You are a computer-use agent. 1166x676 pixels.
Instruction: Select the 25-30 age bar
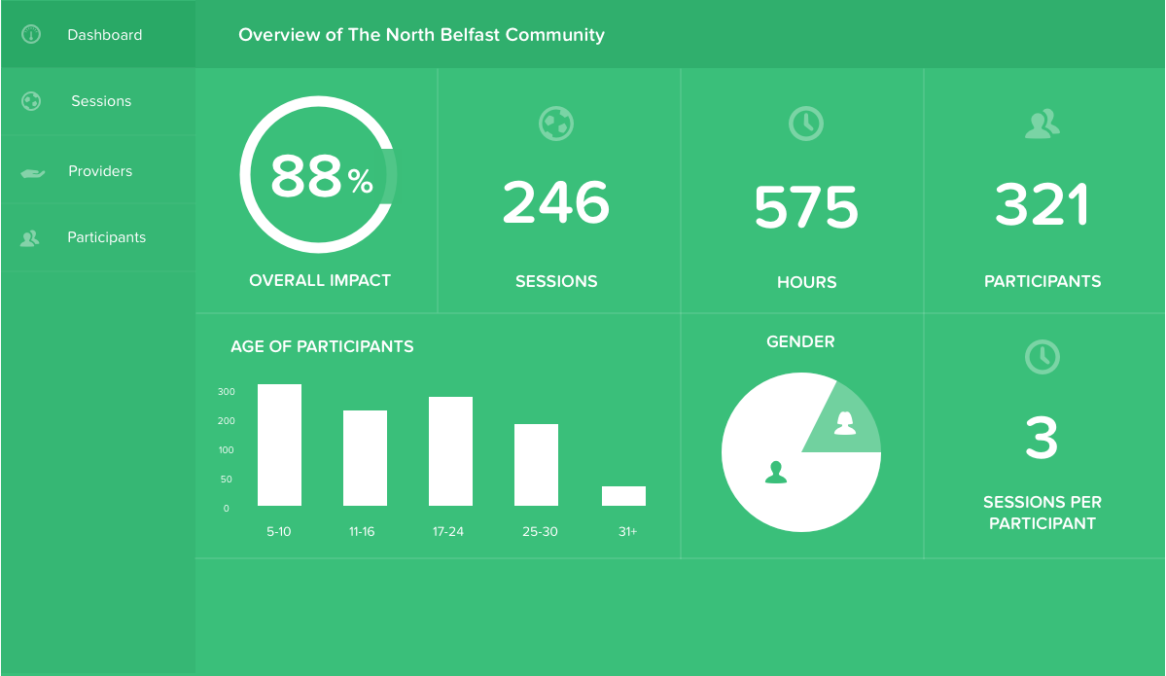536,465
